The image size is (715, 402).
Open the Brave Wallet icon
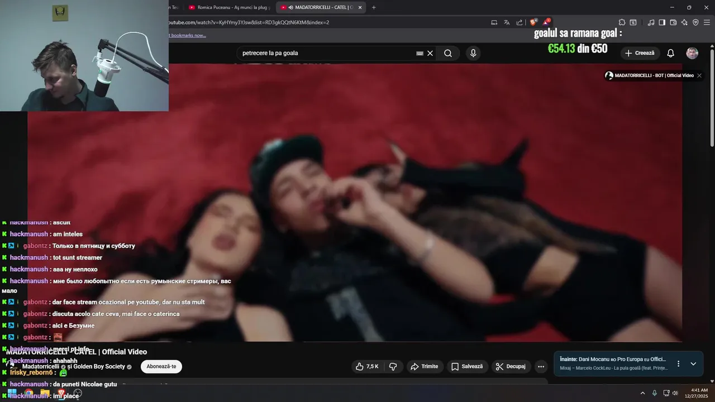coord(673,22)
